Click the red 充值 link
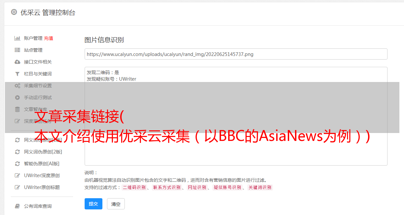Image resolution: width=404 pixels, height=215 pixels. [48, 38]
